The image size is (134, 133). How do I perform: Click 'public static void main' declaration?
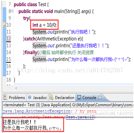click(56, 11)
